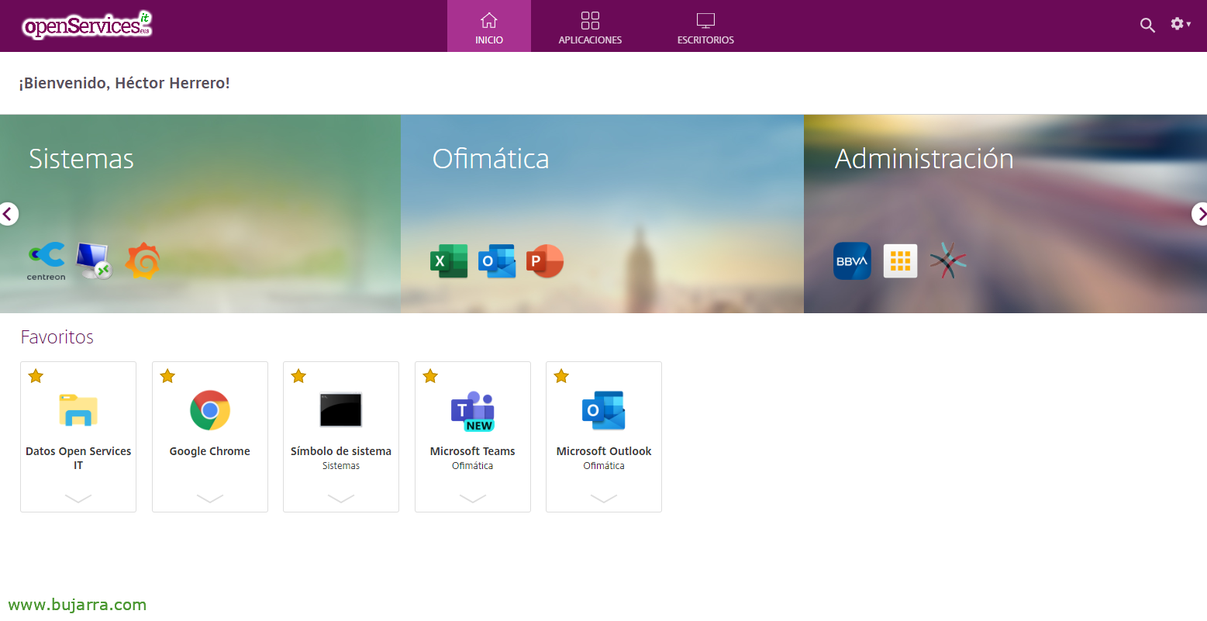This screenshot has height=621, width=1207.
Task: Toggle the Google Chrome favorite star
Action: [x=167, y=376]
